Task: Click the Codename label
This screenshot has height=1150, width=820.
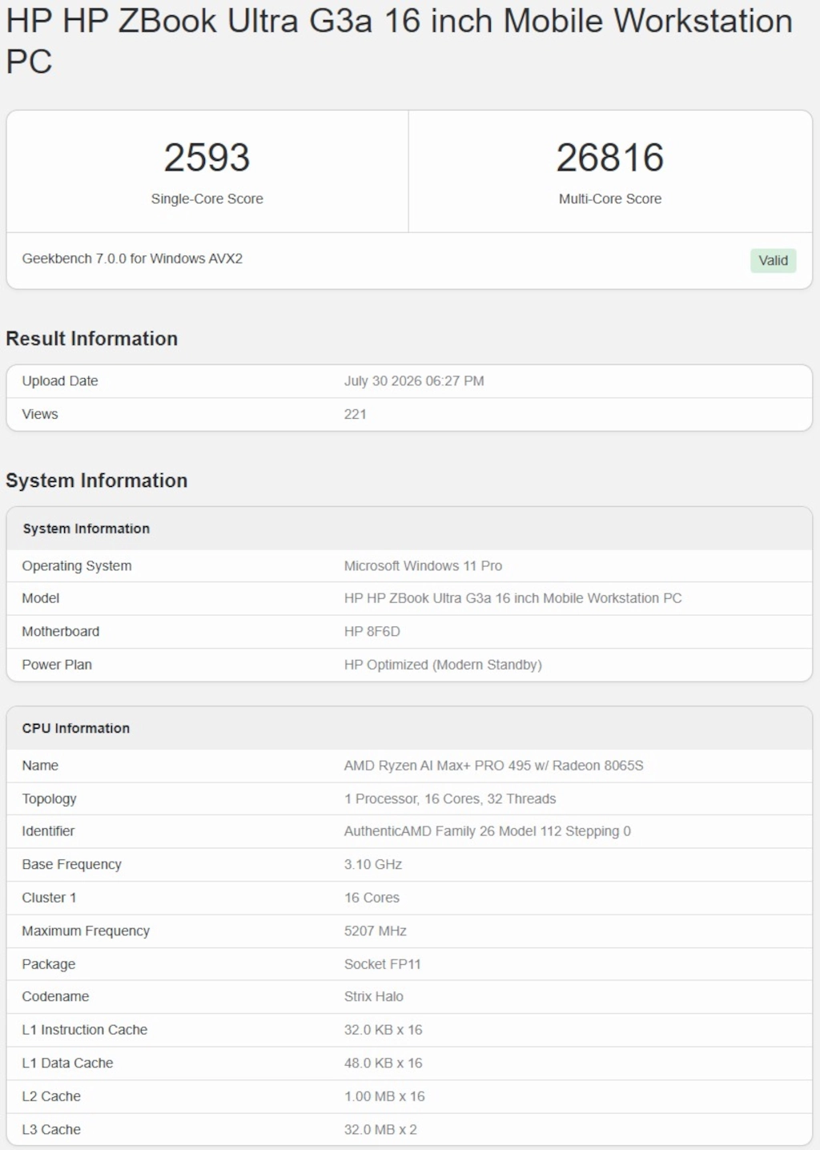Action: tap(55, 996)
